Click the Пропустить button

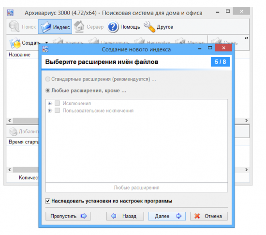(68, 216)
